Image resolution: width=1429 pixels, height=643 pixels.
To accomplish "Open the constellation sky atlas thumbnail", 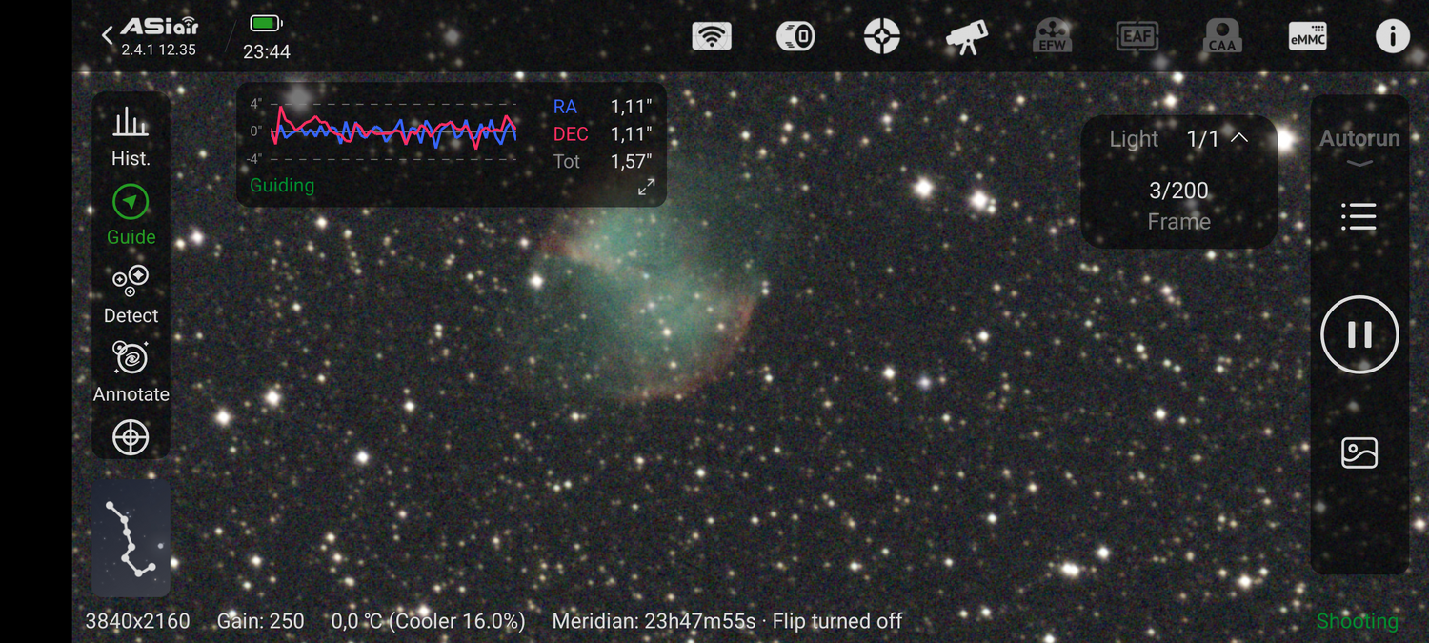I will point(131,538).
